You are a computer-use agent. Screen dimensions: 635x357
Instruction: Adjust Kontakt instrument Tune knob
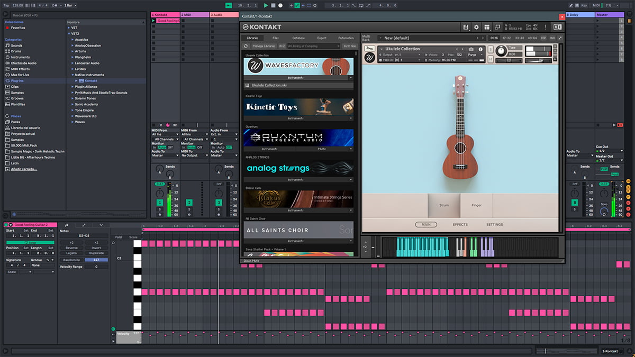pyautogui.click(x=500, y=52)
